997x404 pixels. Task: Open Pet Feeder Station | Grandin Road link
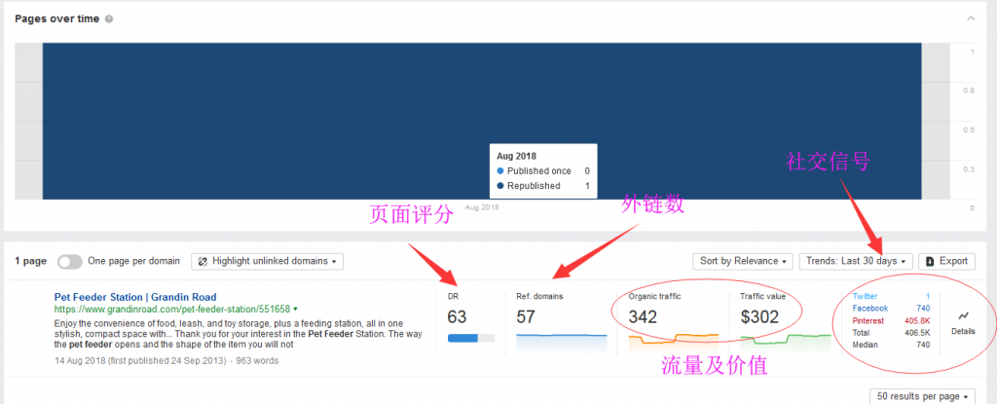pos(135,297)
